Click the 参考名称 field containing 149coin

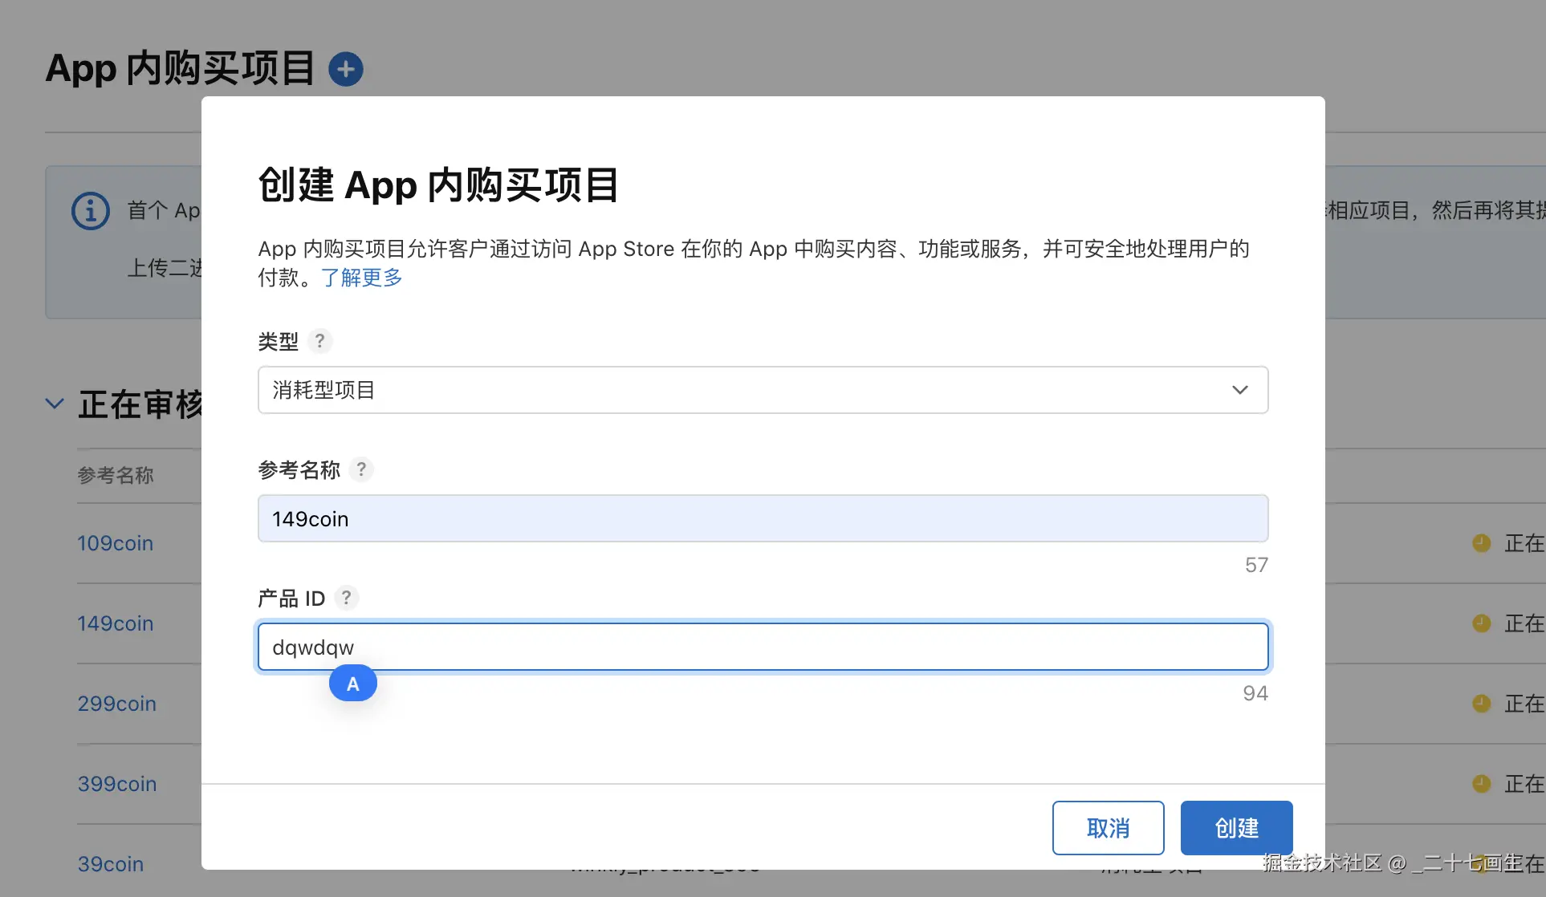pos(763,518)
